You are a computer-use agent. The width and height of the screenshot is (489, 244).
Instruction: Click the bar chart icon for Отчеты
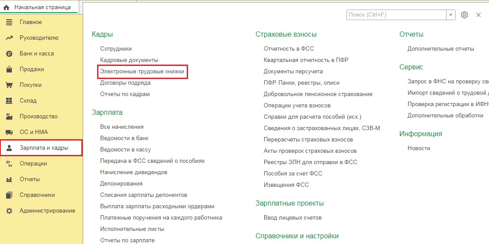pos(9,179)
